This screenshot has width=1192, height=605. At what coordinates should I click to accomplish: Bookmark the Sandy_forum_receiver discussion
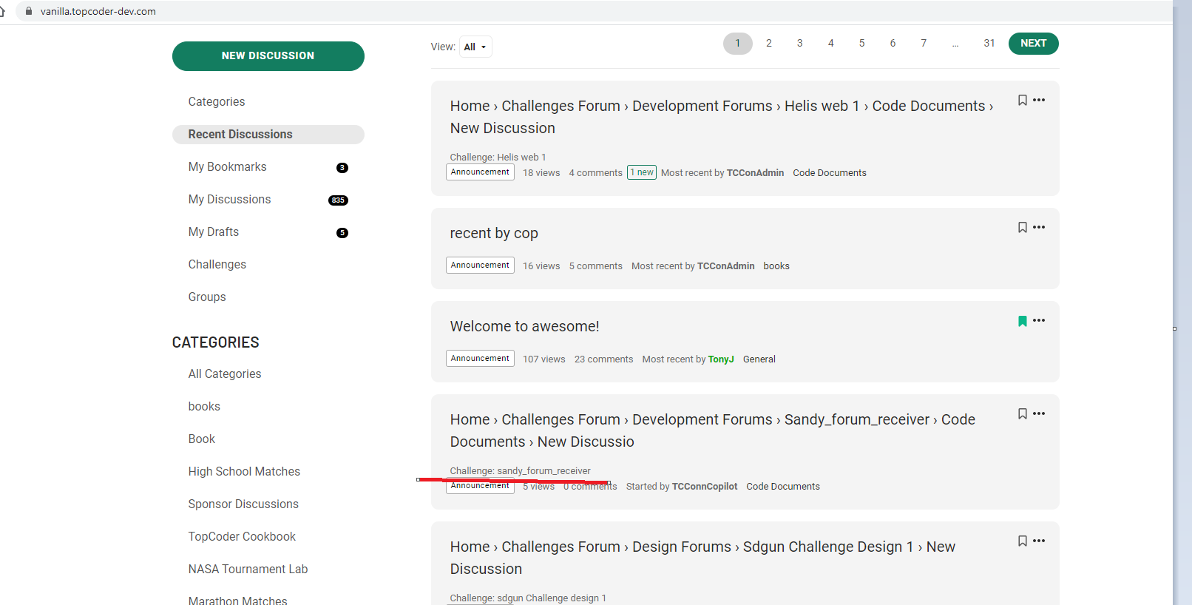(1022, 413)
